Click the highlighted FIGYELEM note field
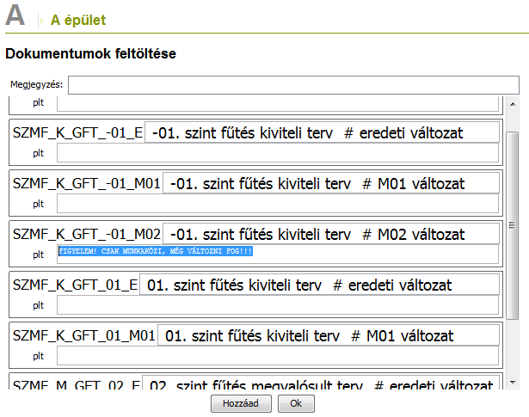This screenshot has width=529, height=417. [x=277, y=254]
